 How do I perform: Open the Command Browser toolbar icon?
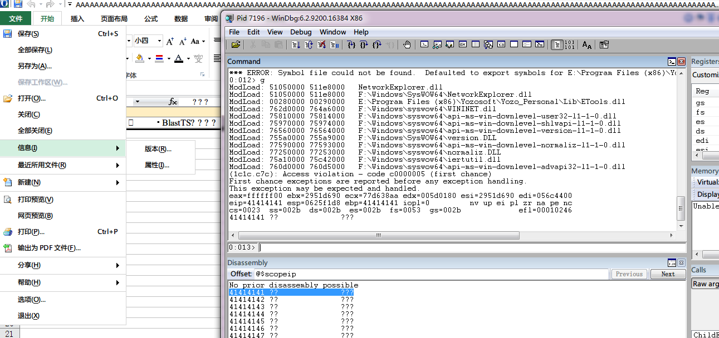(x=540, y=44)
